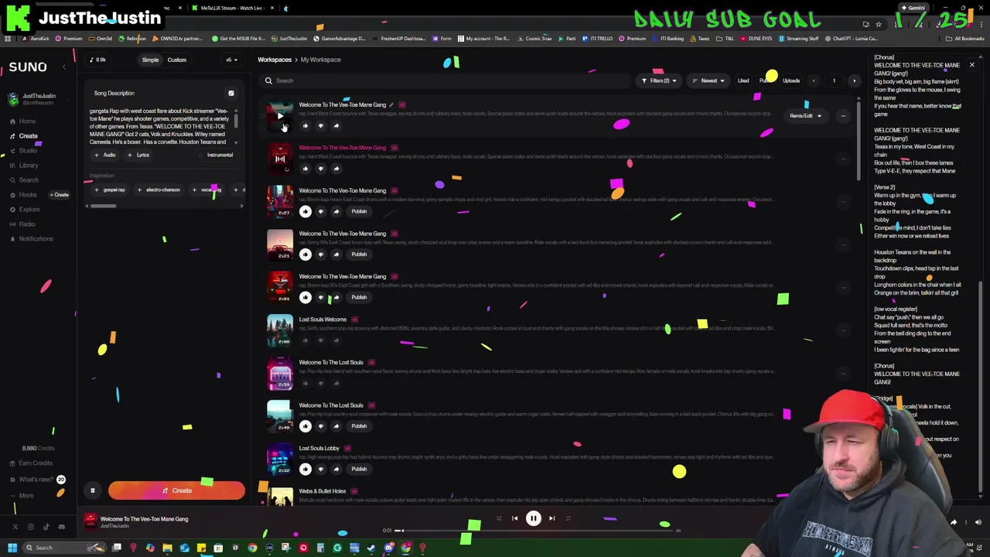This screenshot has height=557, width=990.
Task: Collapse the Suno sidebar with chevron
Action: click(x=64, y=67)
